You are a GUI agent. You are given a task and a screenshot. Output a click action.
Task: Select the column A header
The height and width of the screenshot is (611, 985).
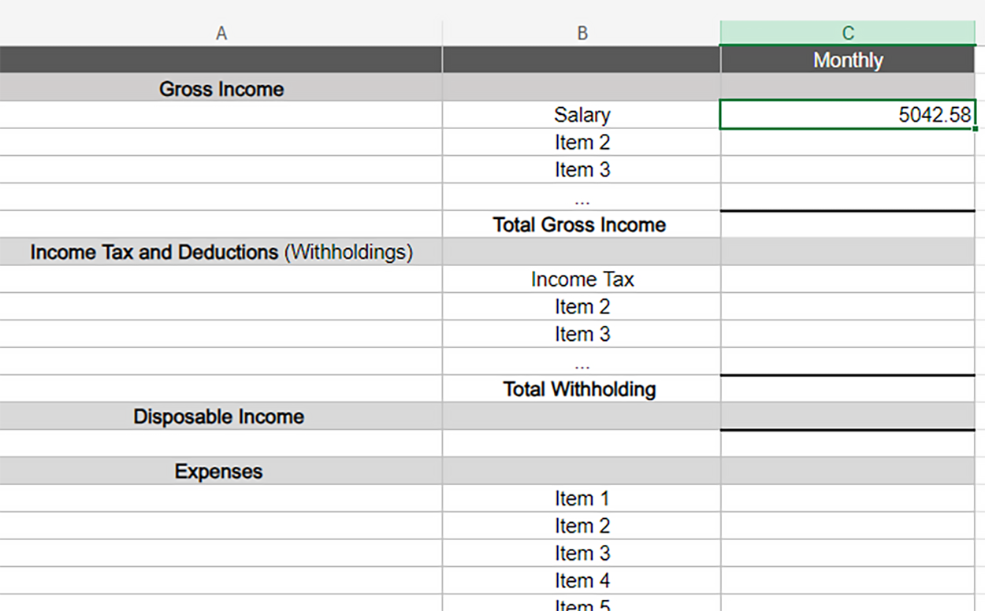point(221,32)
